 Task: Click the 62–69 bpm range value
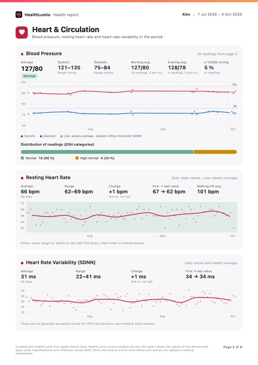(79, 192)
